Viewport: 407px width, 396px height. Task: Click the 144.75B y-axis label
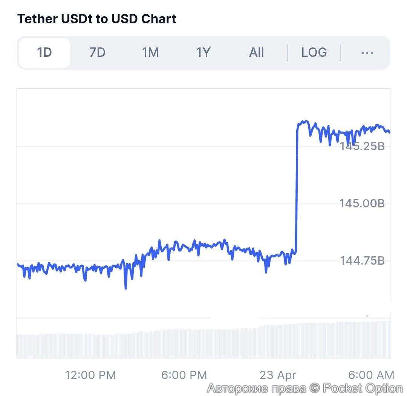click(362, 260)
